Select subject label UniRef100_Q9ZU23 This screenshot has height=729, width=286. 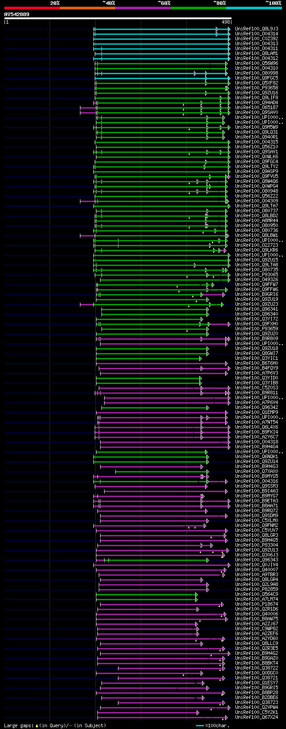click(257, 304)
